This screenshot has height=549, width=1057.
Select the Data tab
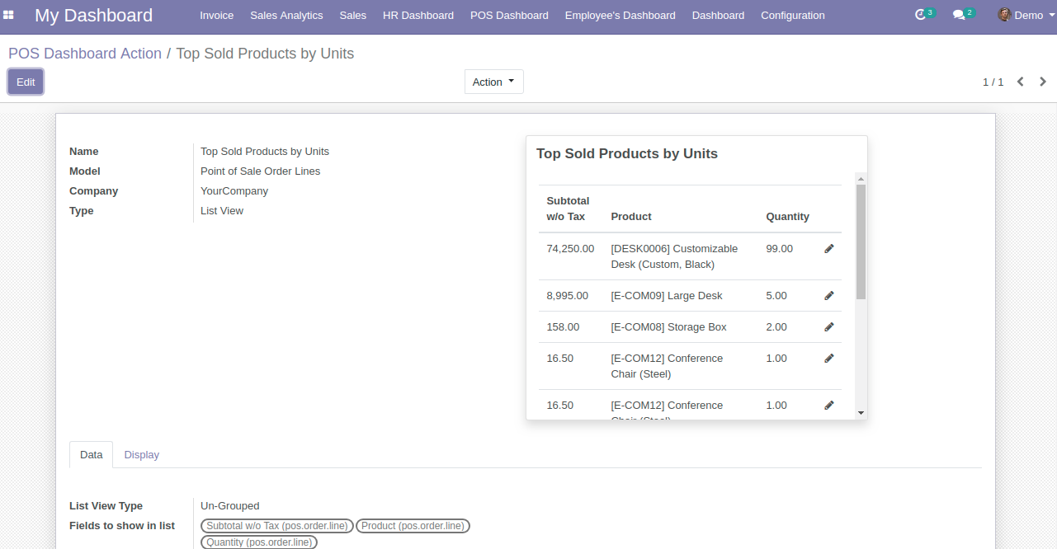[x=92, y=455]
